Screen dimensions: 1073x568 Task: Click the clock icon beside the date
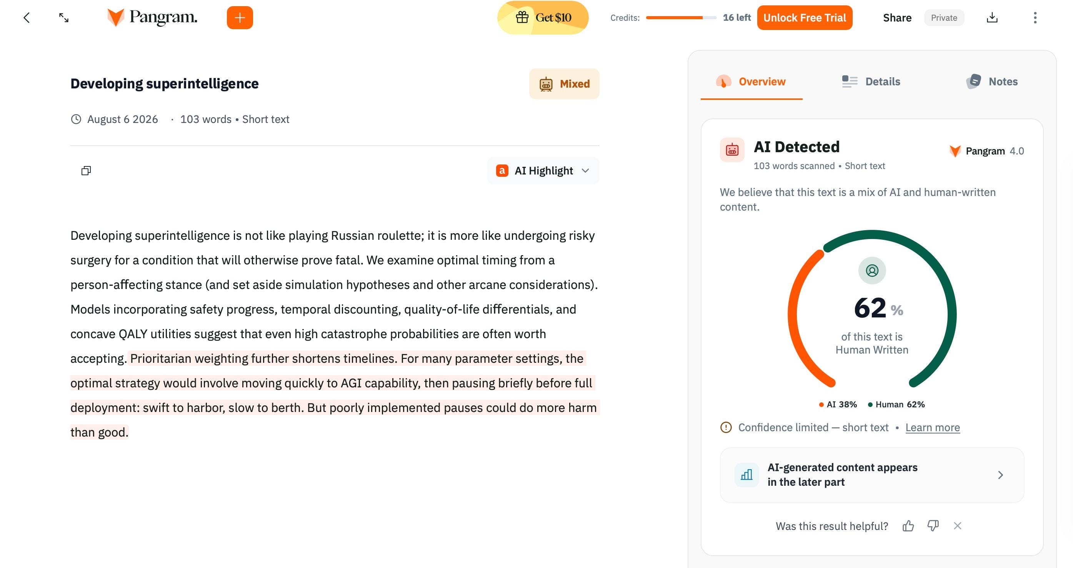(x=76, y=120)
